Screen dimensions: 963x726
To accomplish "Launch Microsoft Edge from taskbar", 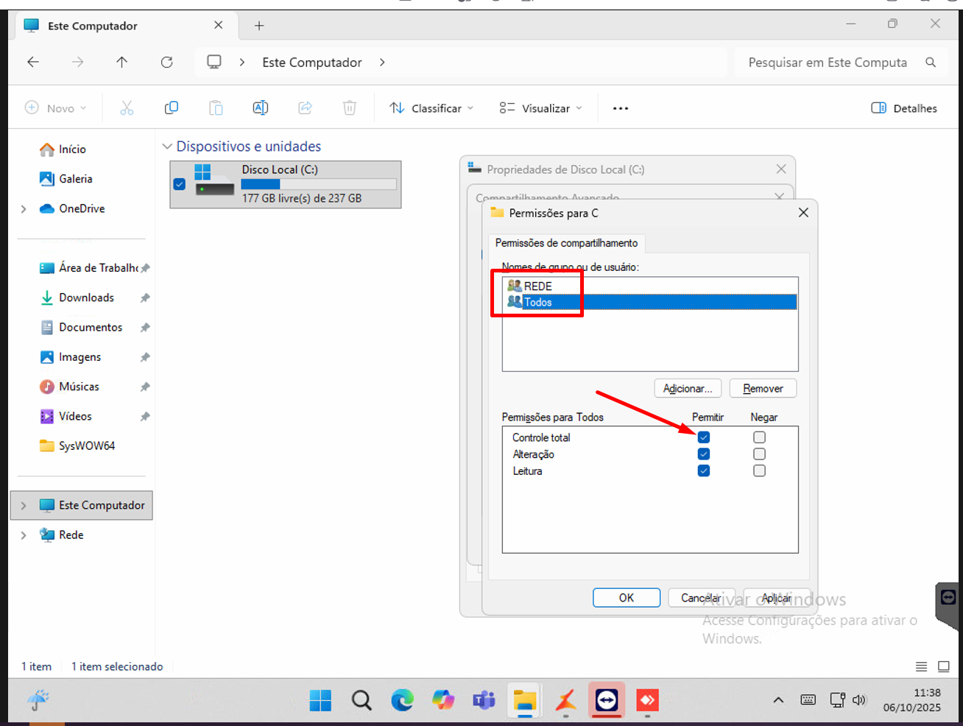I will coord(402,700).
